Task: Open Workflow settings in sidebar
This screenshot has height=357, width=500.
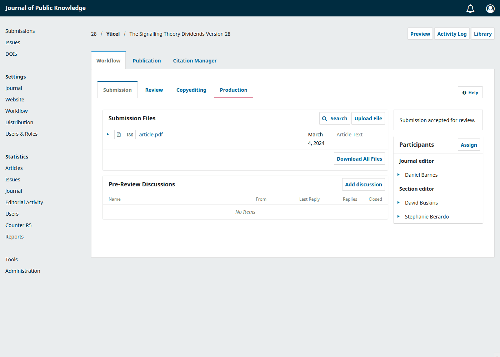Action: point(16,111)
